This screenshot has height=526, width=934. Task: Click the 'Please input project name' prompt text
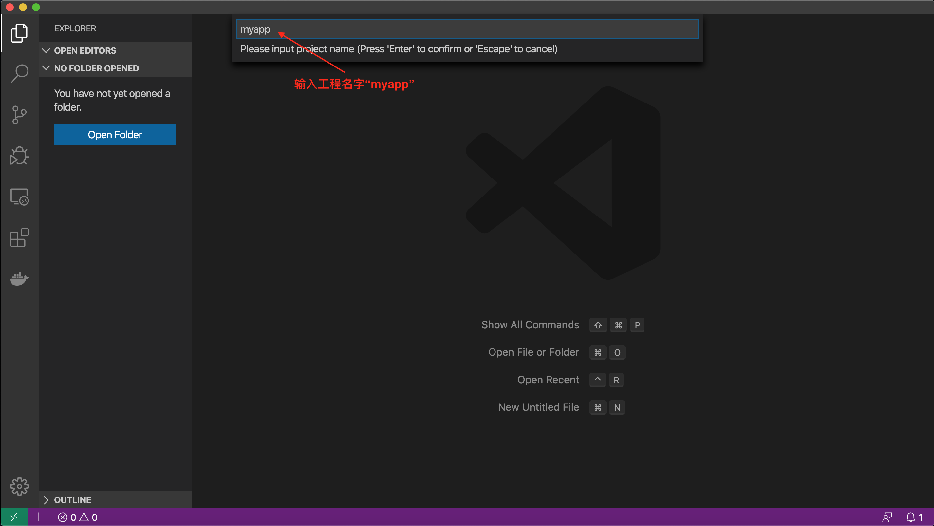[399, 49]
